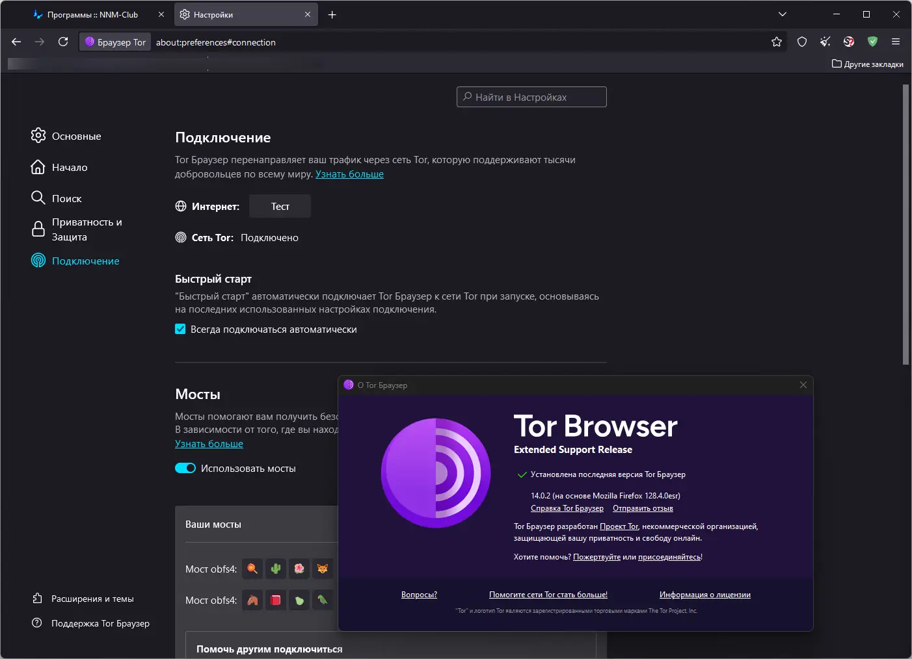Screen dimensions: 912x659
Task: Open the green shield adblock extension
Action: click(872, 42)
